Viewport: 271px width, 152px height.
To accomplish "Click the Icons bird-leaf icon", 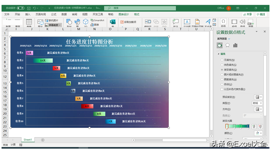I will tap(77, 22).
